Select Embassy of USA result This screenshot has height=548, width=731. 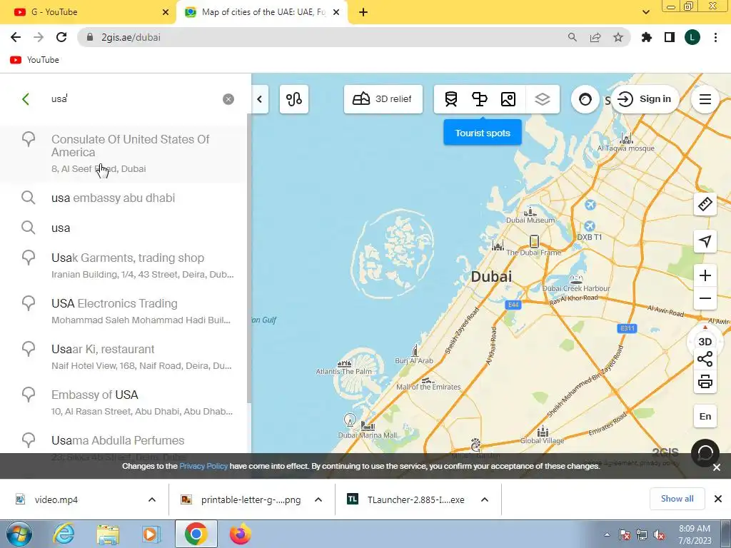click(x=123, y=402)
